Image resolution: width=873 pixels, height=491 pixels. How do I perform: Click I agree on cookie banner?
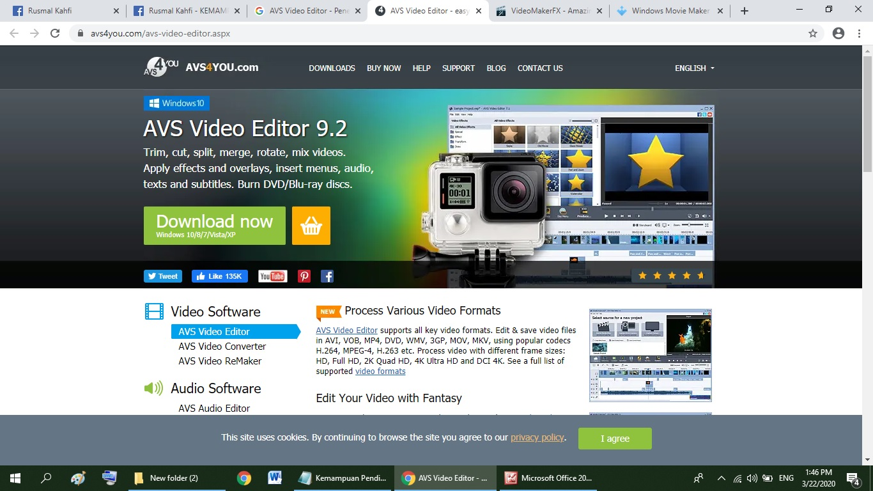tap(615, 439)
